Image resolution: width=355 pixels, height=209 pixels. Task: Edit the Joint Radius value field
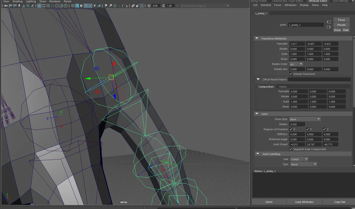click(x=297, y=124)
